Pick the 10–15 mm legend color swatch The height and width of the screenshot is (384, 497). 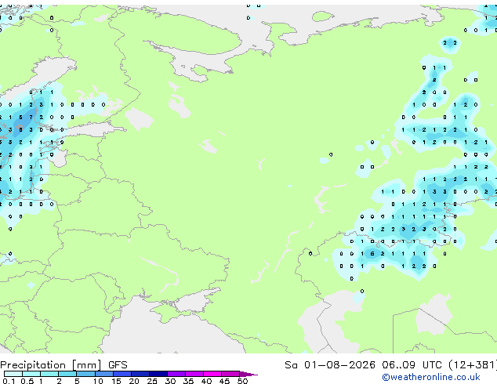click(104, 374)
